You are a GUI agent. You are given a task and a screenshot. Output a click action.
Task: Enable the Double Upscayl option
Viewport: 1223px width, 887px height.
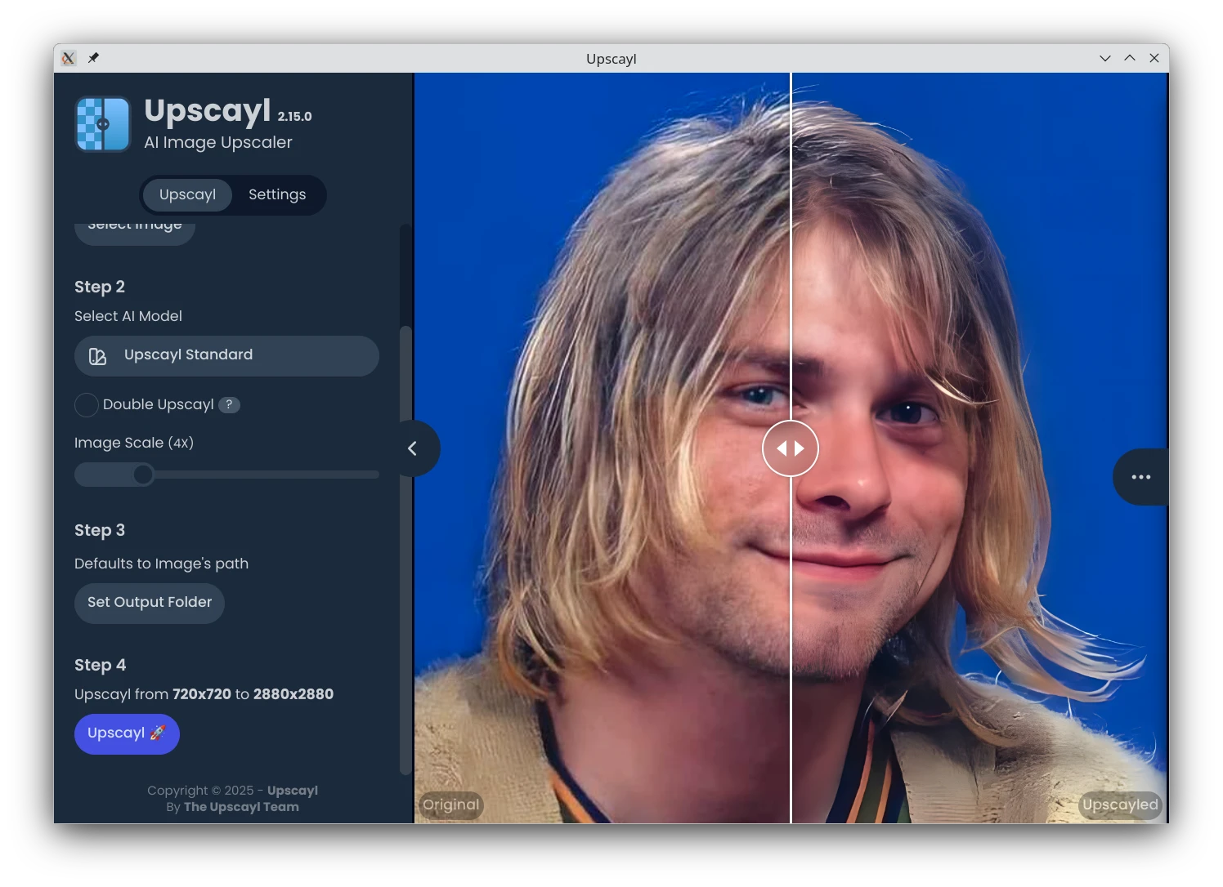[87, 404]
